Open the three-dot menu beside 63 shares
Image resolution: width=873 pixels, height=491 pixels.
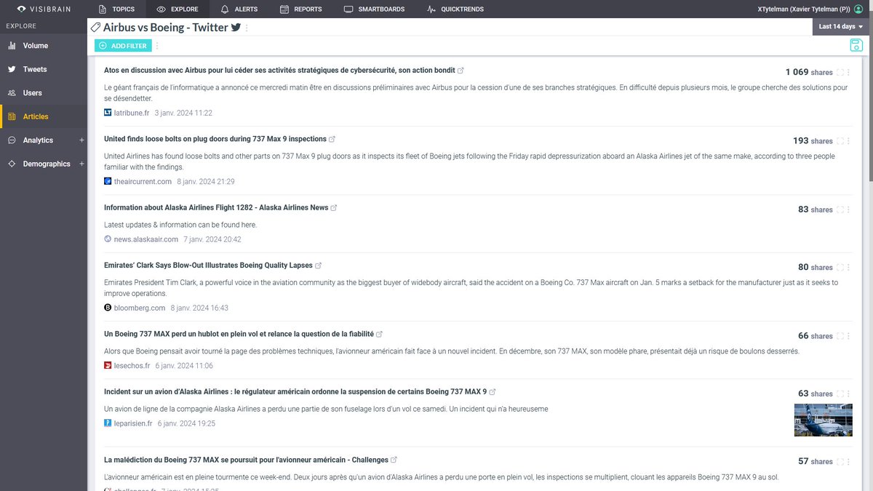(849, 394)
